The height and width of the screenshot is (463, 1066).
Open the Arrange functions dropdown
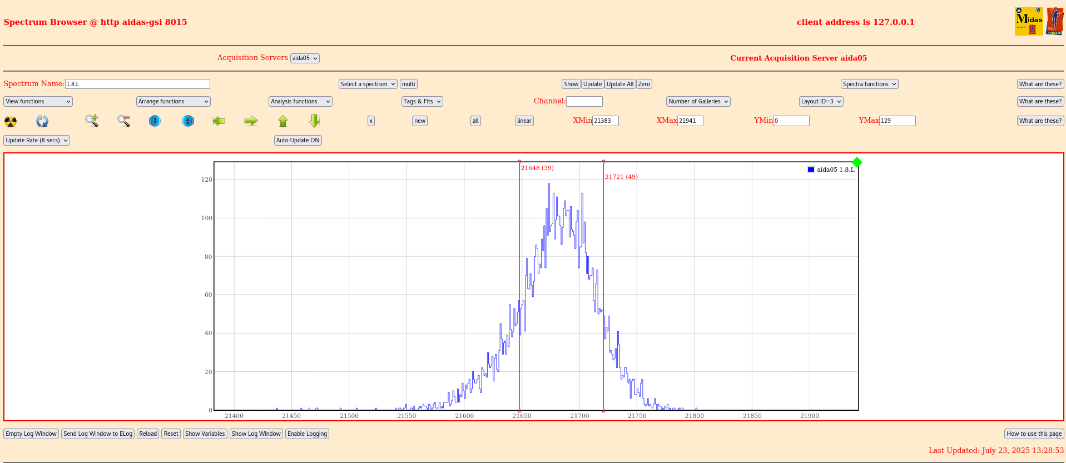click(x=173, y=101)
